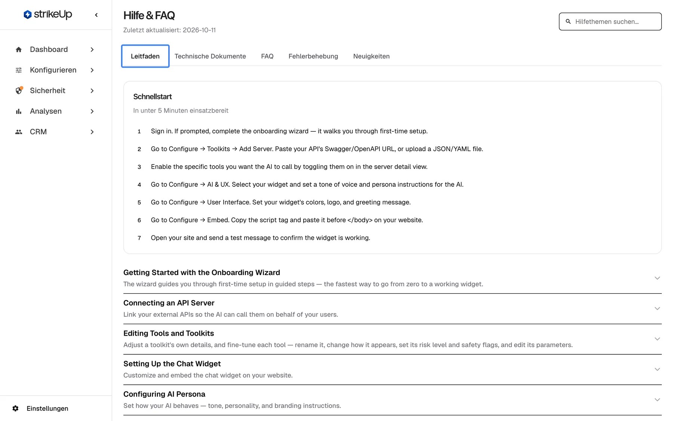Select the Leitfaden tab
The image size is (673, 421).
click(145, 56)
